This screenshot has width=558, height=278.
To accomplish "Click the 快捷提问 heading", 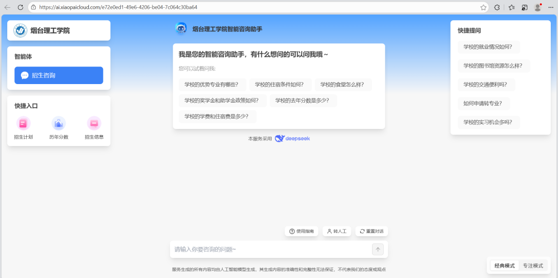I will tap(469, 30).
